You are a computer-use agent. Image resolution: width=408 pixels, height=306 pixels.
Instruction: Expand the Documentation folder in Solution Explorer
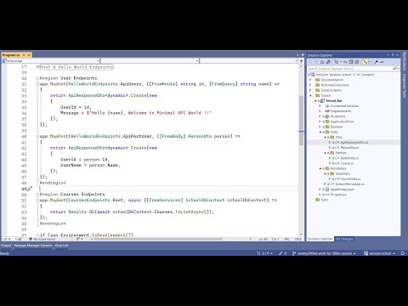click(310, 80)
